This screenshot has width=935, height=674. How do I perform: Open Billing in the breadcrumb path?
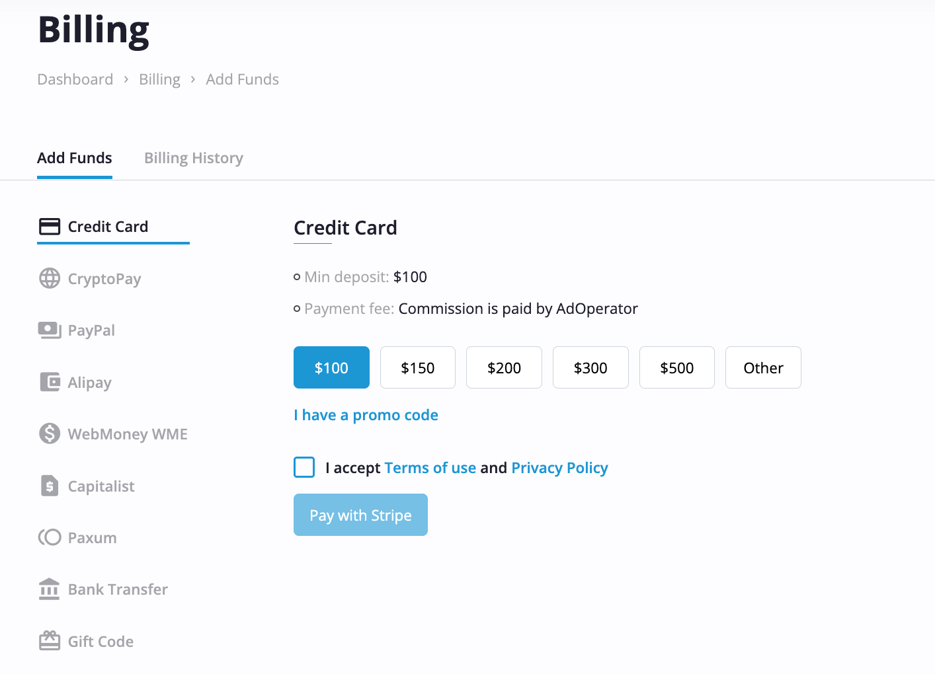coord(159,79)
